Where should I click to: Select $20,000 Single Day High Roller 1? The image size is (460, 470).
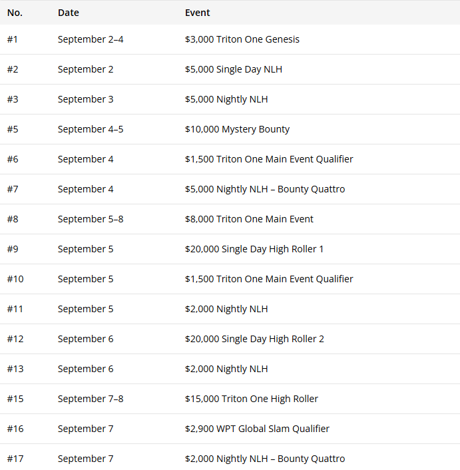click(254, 249)
